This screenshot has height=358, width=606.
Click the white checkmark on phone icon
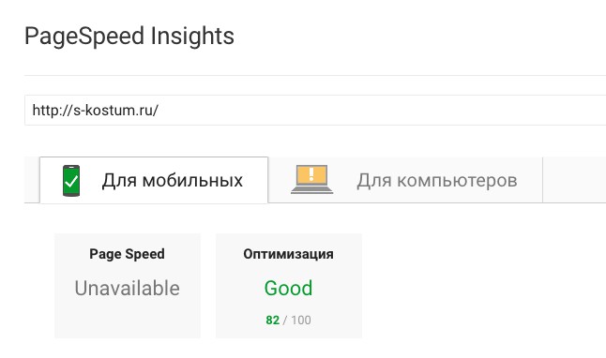[x=71, y=181]
